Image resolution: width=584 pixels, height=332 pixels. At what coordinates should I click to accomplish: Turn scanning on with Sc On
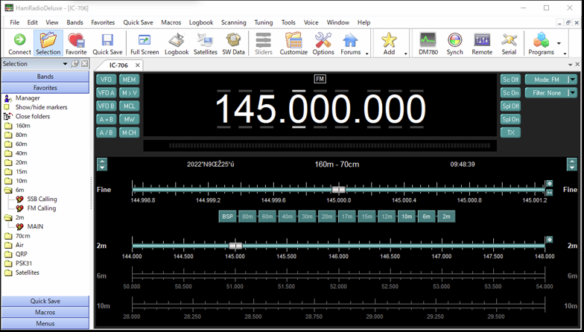510,92
